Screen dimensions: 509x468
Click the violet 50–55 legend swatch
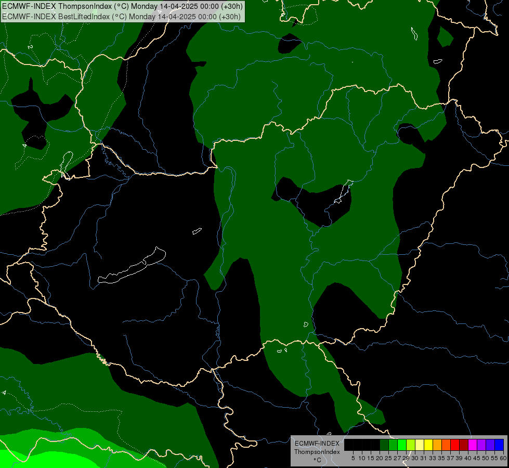pos(490,445)
